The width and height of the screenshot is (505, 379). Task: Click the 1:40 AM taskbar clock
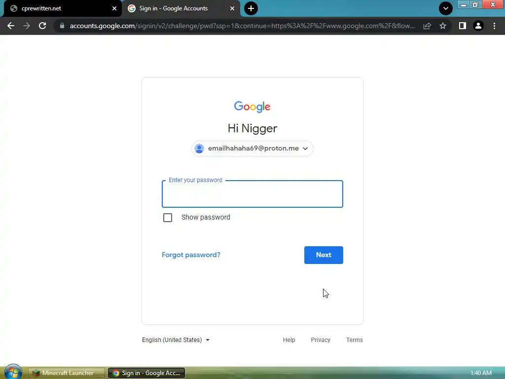pos(481,373)
